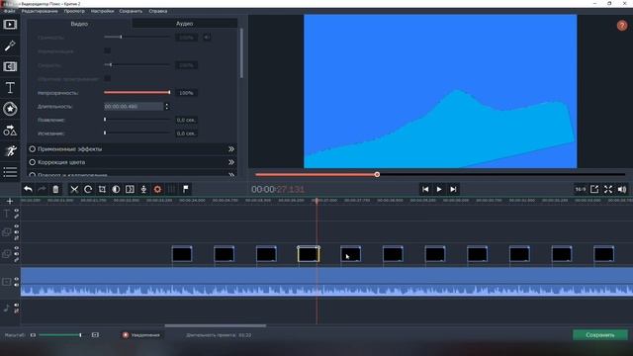Viewport: 633px width, 356px height.
Task: Open the Stickers star section
Action: [10, 109]
